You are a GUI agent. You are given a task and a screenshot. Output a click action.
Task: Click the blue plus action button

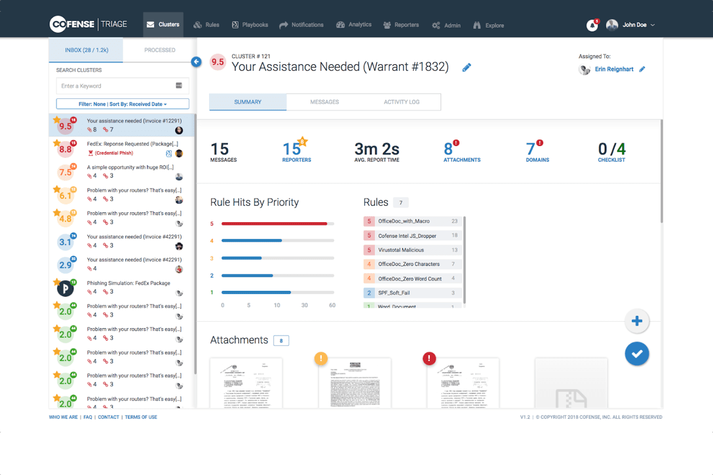tap(636, 320)
